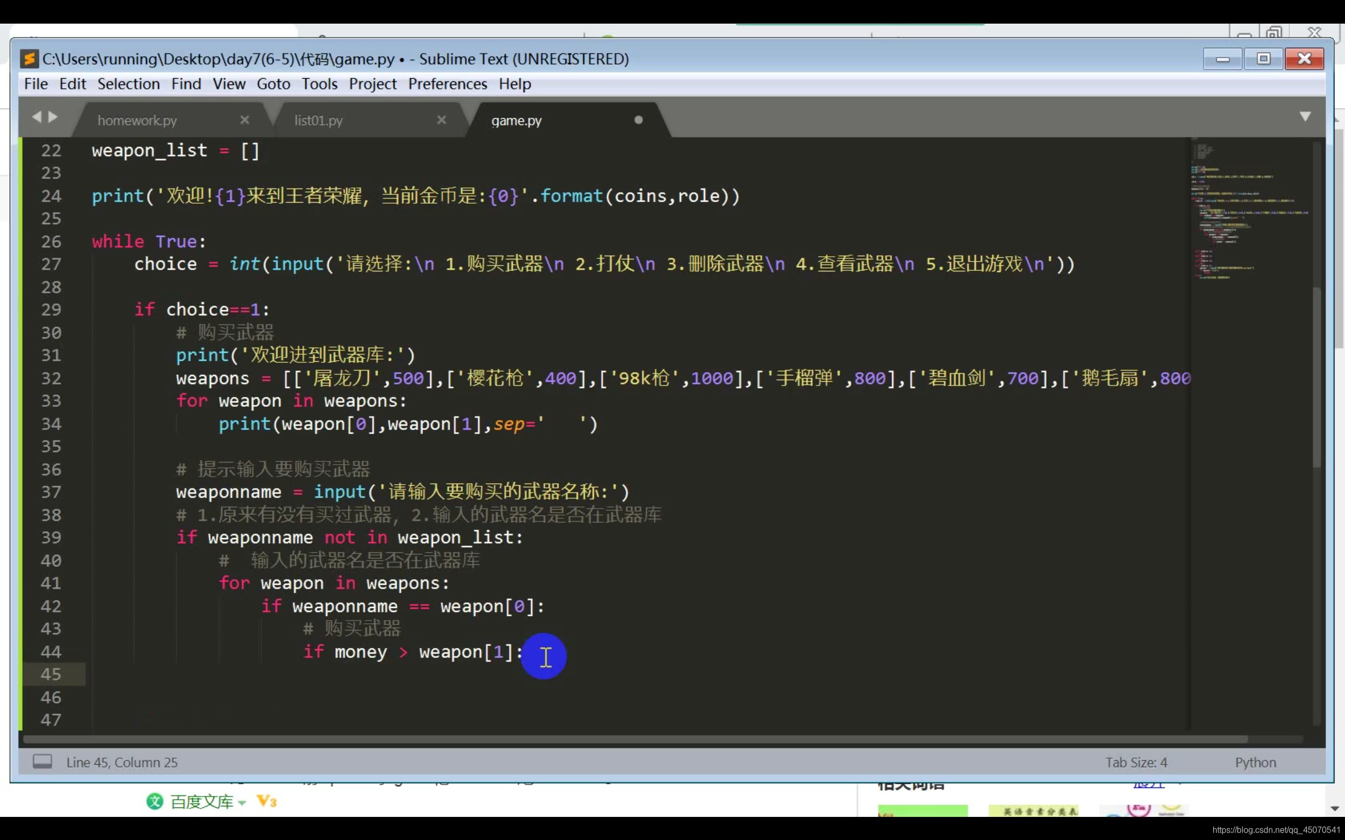Image resolution: width=1345 pixels, height=840 pixels.
Task: Open the Preferences menu
Action: click(x=448, y=84)
